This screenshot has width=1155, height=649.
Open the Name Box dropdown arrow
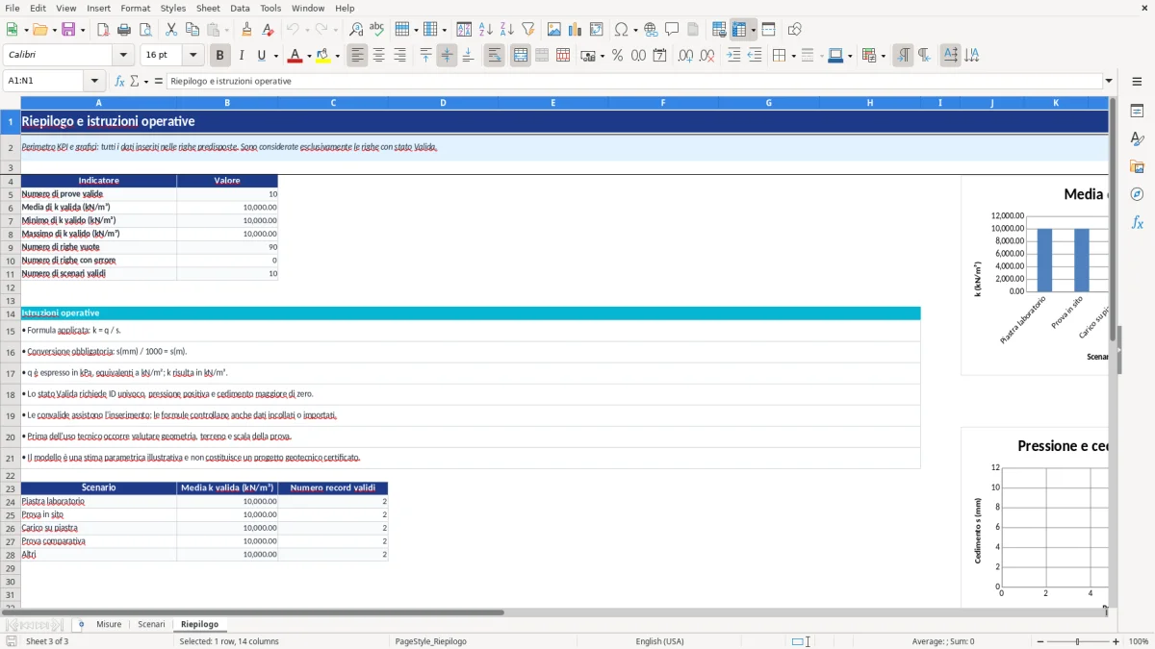(94, 81)
